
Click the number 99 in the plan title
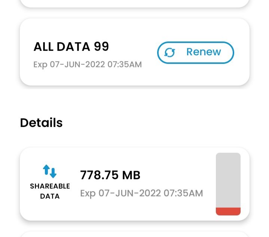point(101,47)
